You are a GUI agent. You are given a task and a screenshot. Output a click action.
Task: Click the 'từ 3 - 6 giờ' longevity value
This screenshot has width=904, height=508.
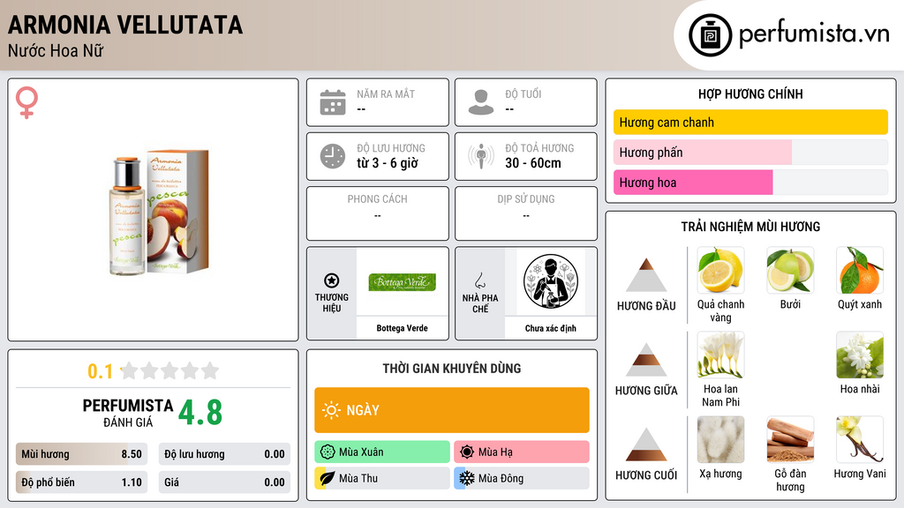(x=388, y=163)
